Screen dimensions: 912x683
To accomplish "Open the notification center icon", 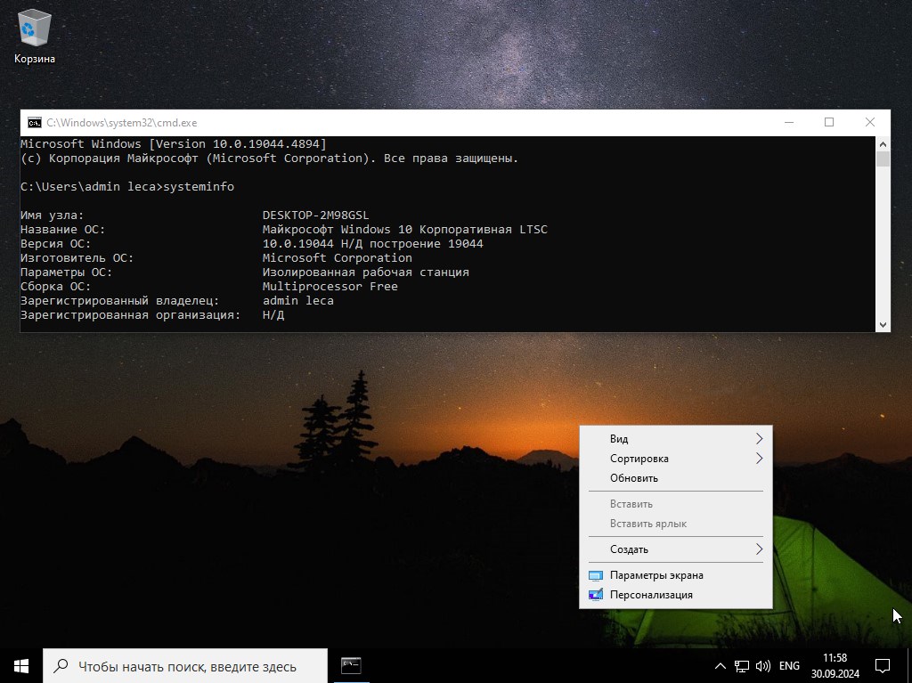I will click(x=883, y=666).
